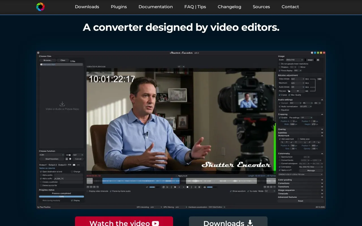Select the mail envelope output tab icon

[74, 165]
